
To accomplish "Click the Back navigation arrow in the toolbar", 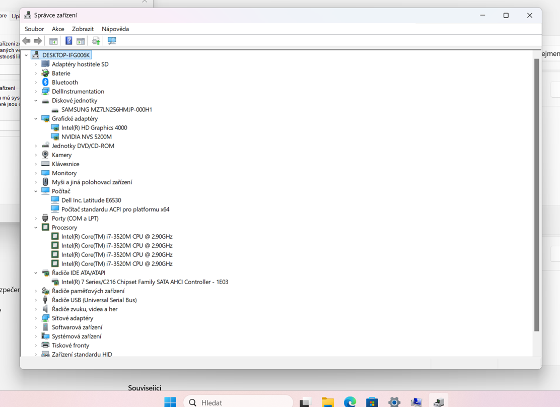I will click(26, 41).
